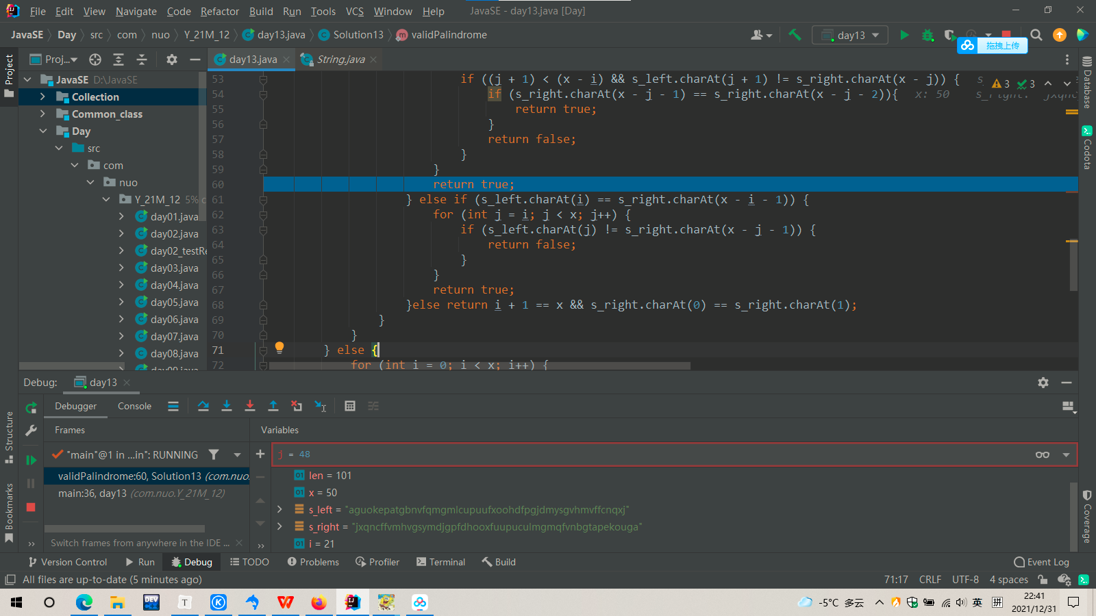The image size is (1096, 616).
Task: Resume program with the green resume icon
Action: pyautogui.click(x=31, y=460)
